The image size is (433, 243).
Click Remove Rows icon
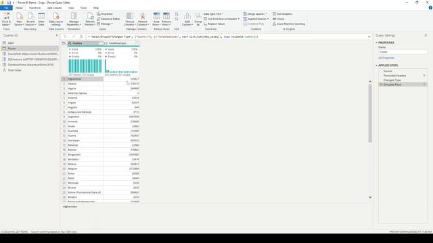166,16
